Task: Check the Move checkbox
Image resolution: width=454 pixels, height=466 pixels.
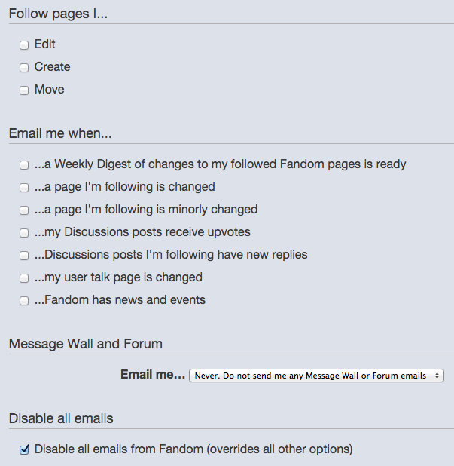Action: [x=24, y=90]
